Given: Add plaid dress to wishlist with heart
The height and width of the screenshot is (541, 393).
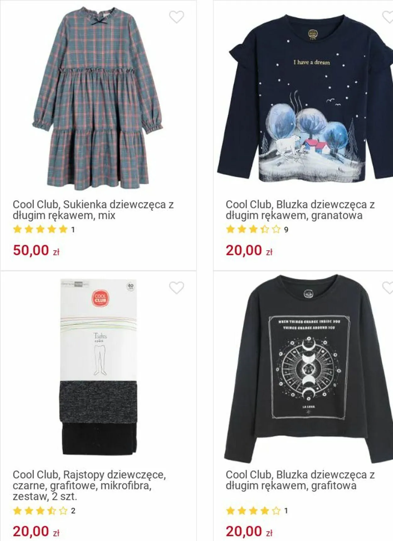Looking at the screenshot, I should 176,17.
